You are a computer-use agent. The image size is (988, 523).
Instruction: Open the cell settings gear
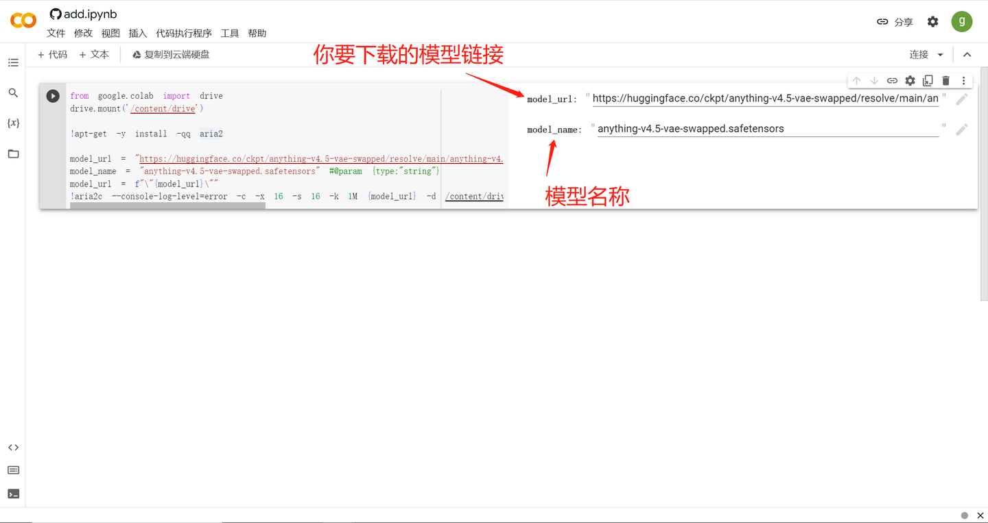pyautogui.click(x=910, y=80)
